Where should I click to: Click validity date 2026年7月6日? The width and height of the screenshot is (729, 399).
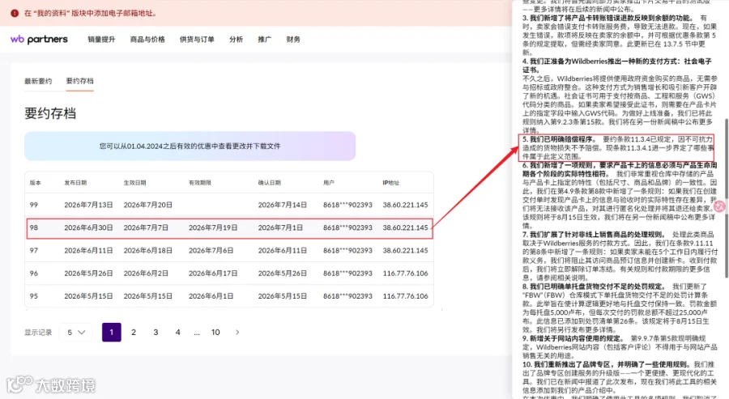211,250
